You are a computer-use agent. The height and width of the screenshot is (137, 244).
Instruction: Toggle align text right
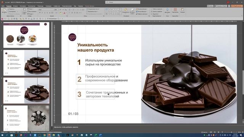click(75, 13)
